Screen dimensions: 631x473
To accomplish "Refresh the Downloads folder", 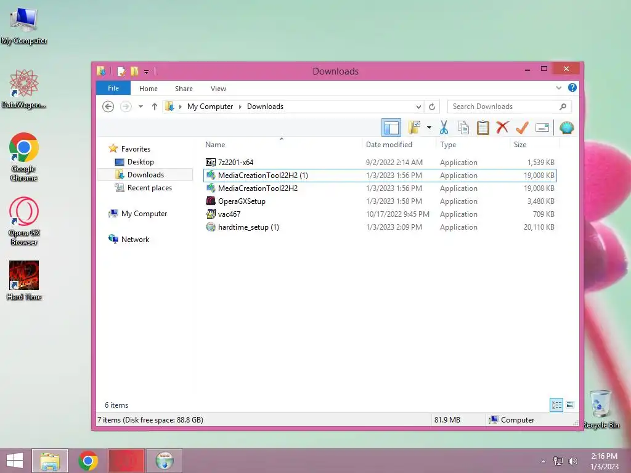I will [432, 107].
